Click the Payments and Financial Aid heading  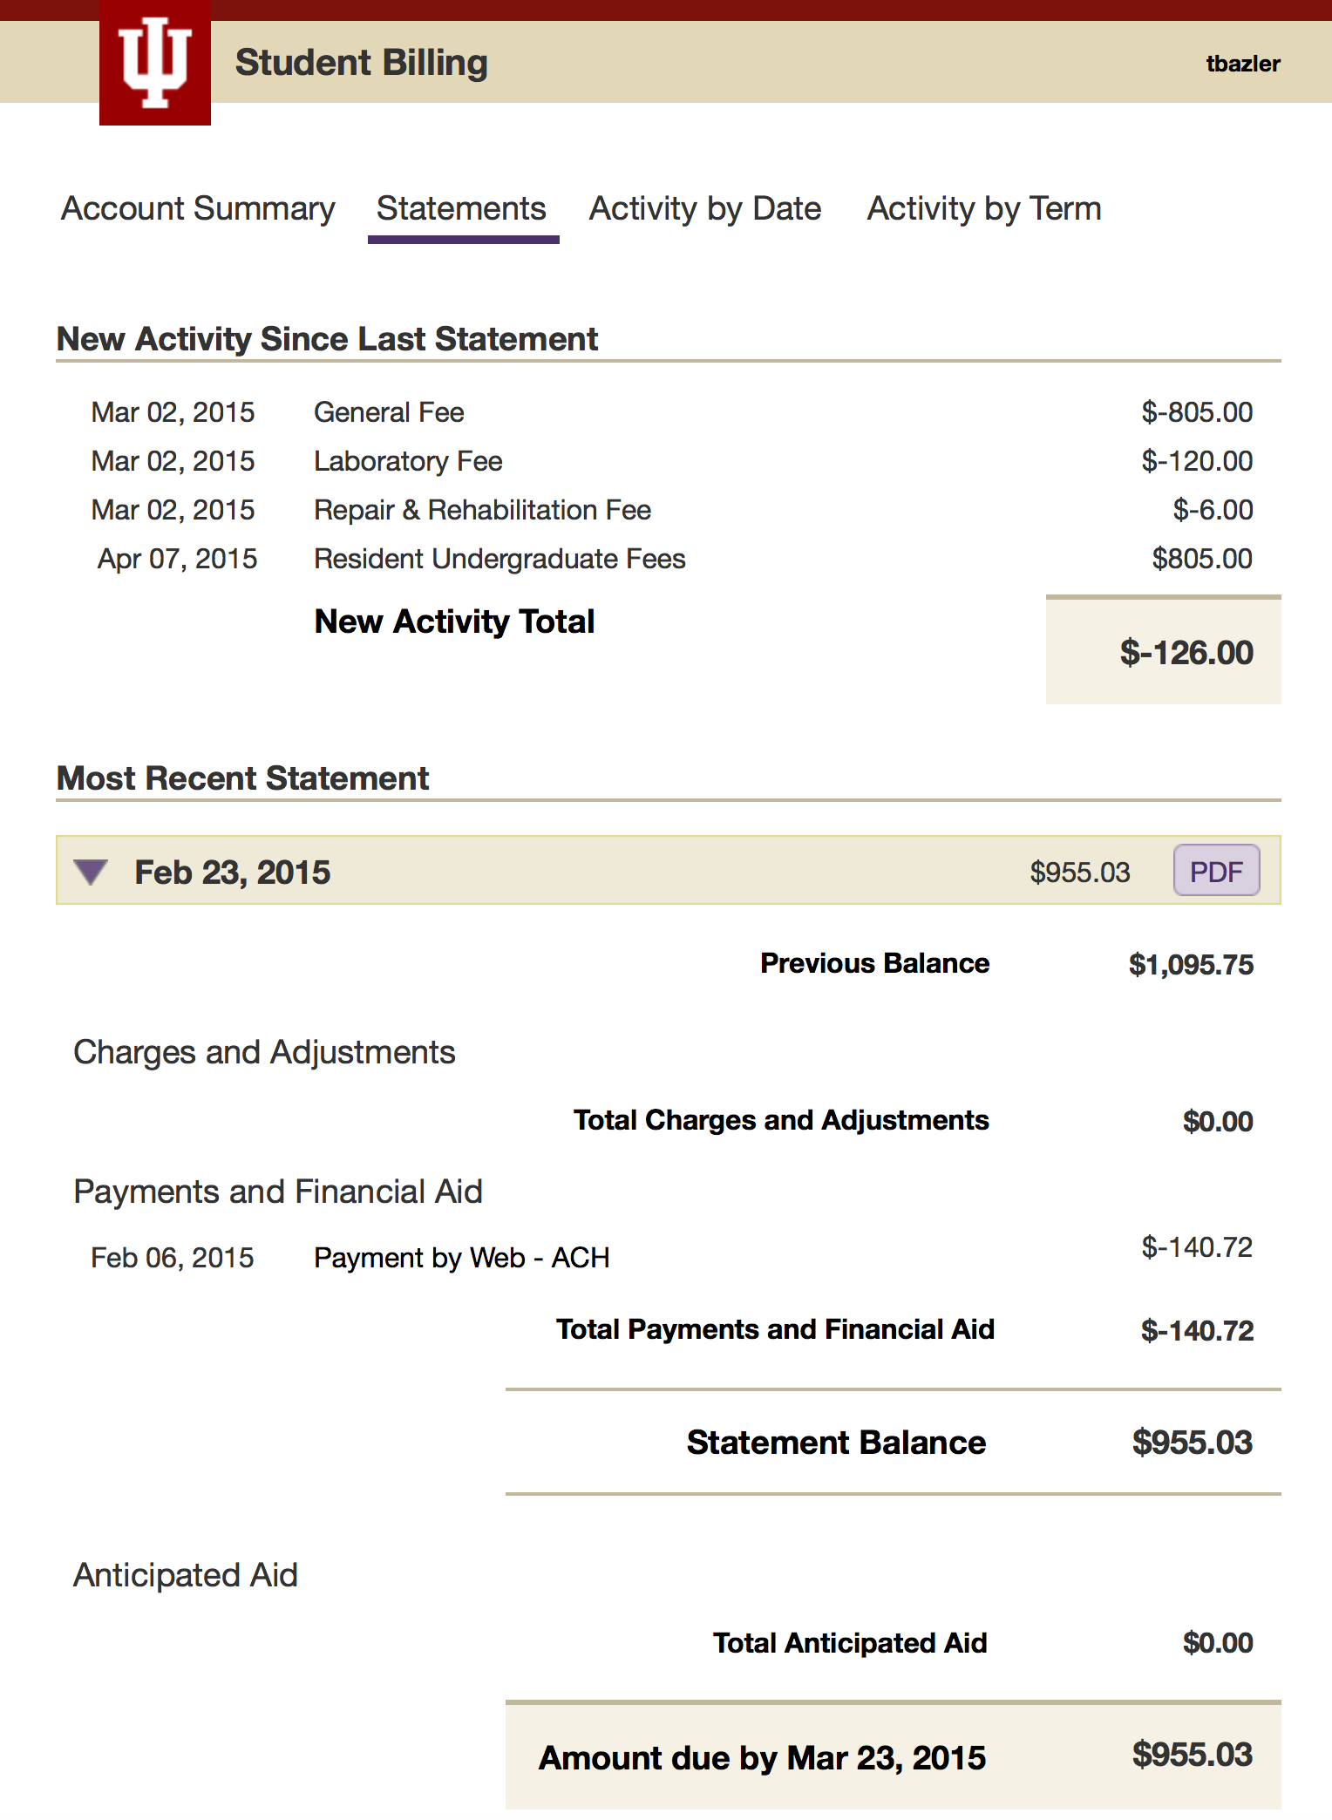278,1192
